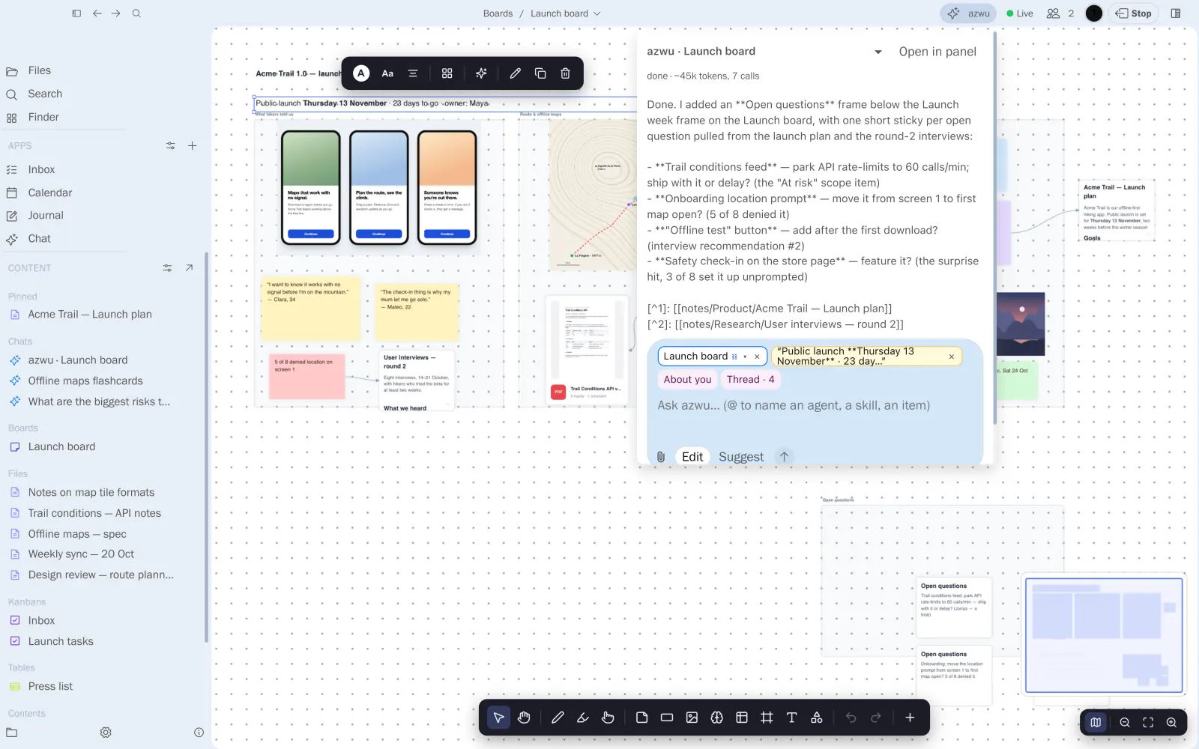Switch to Suggest mode
The width and height of the screenshot is (1199, 749).
click(741, 457)
